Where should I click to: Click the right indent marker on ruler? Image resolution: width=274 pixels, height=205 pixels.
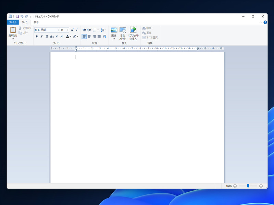pyautogui.click(x=198, y=49)
